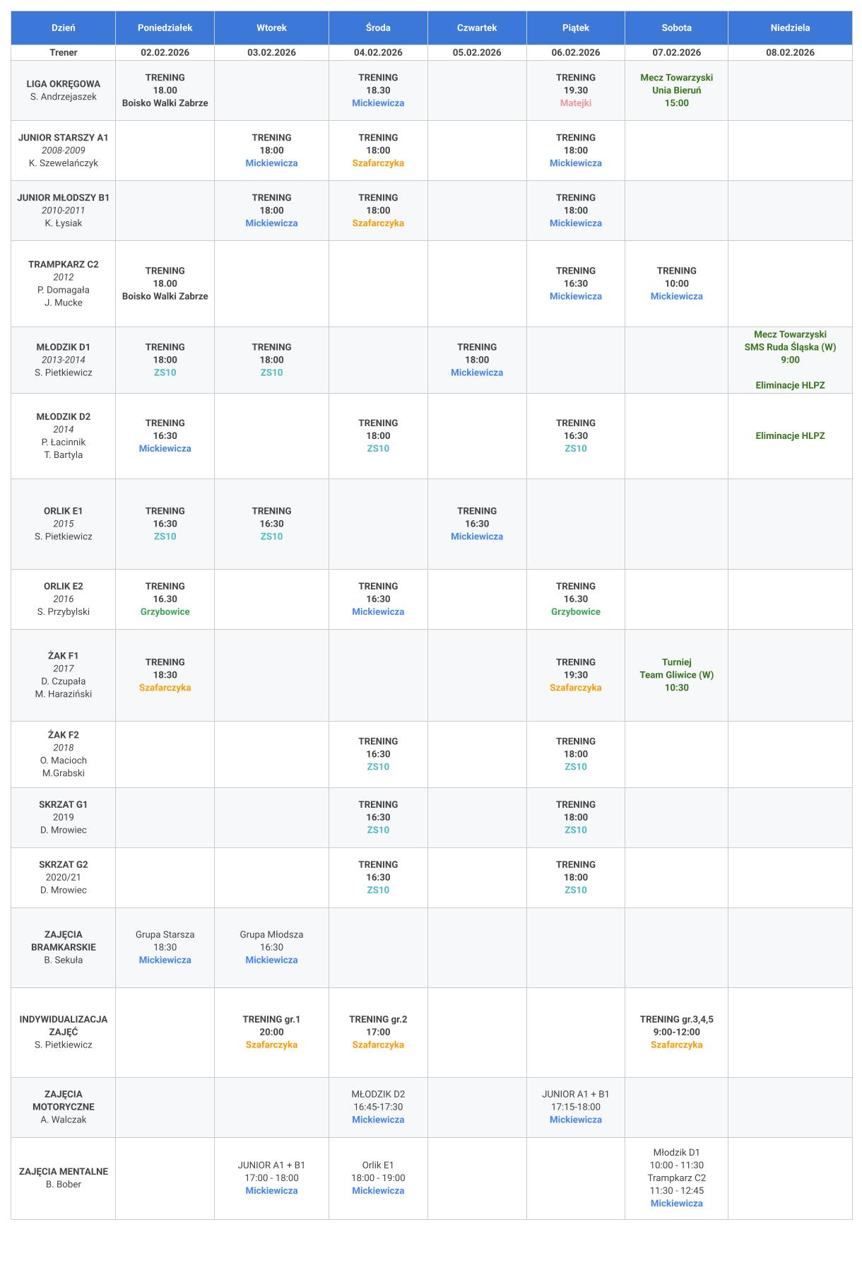
Task: Click the LIGA OKRĘGOWA row label
Action: click(x=64, y=84)
